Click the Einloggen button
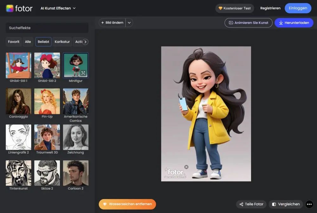This screenshot has height=213, width=317. pyautogui.click(x=298, y=8)
